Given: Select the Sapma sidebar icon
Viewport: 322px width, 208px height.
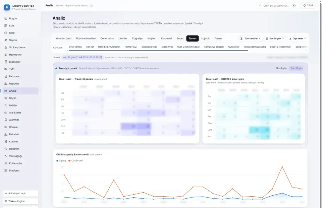Looking at the screenshot, I should pyautogui.click(x=6, y=40).
